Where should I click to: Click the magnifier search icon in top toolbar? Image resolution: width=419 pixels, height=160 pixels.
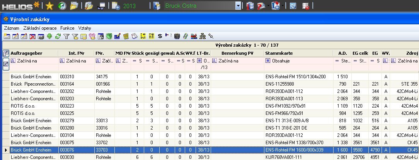[89, 6]
